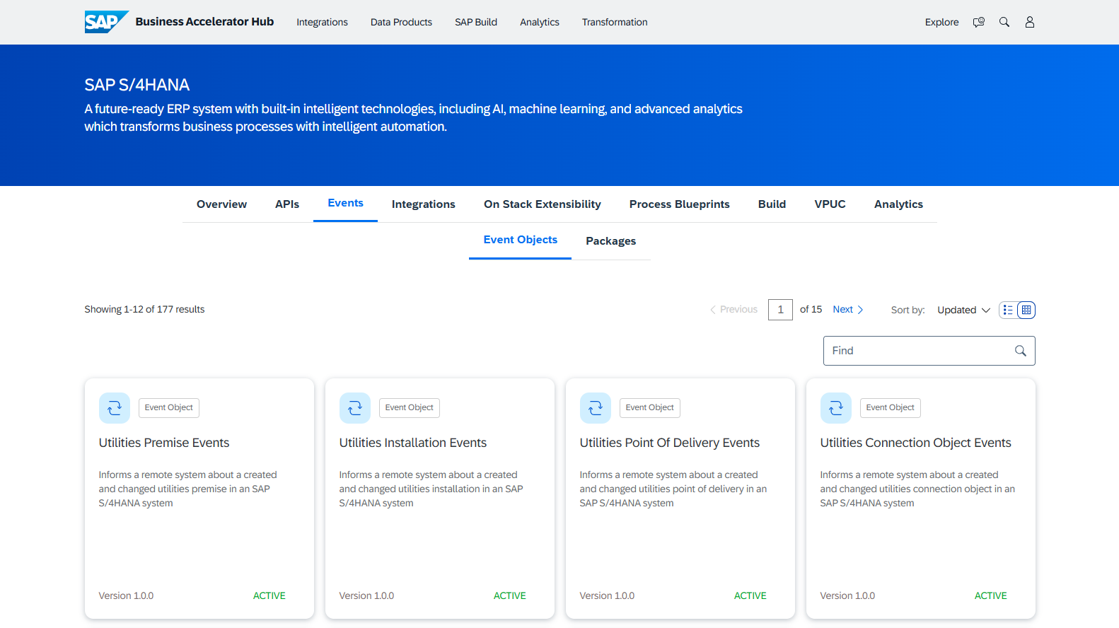This screenshot has width=1119, height=628.
Task: Click the page number input box
Action: tap(780, 309)
